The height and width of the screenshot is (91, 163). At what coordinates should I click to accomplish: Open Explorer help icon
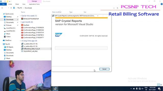tap(161, 4)
